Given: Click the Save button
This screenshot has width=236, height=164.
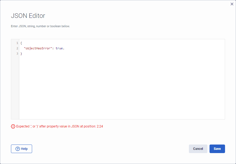Looking at the screenshot, I should tap(217, 149).
